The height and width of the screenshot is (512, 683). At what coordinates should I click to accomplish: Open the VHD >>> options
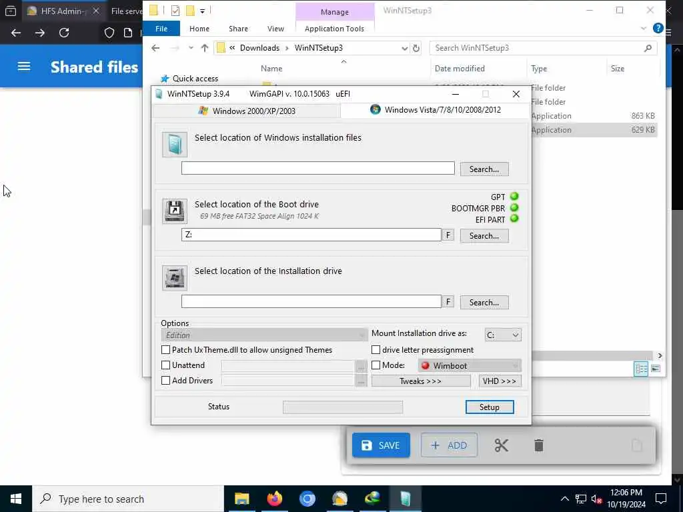click(x=499, y=381)
